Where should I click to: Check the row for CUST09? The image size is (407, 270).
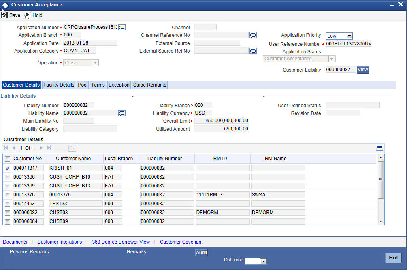click(x=8, y=222)
